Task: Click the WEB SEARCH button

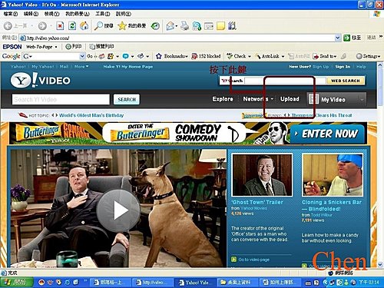Action: 346,81
